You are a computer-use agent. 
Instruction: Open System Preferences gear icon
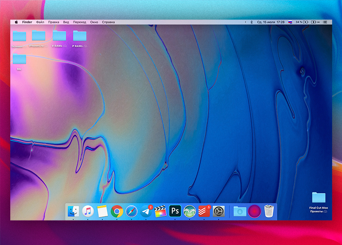219,211
